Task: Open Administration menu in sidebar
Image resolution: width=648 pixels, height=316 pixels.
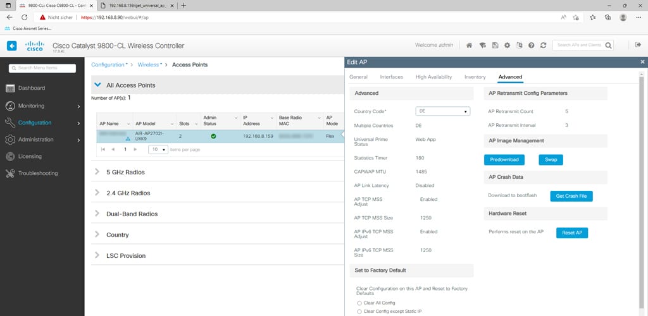Action: tap(42, 140)
